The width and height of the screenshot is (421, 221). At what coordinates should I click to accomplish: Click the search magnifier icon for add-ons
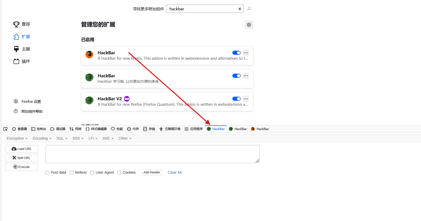coord(249,9)
